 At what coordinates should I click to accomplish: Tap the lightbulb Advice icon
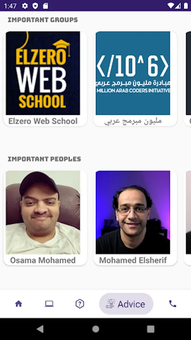click(x=111, y=304)
